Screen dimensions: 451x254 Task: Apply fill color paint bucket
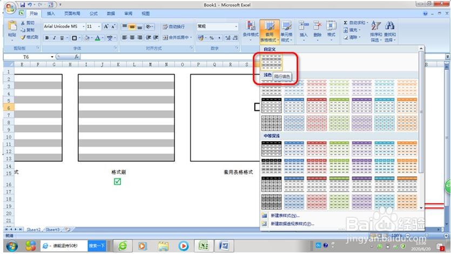[x=87, y=38]
